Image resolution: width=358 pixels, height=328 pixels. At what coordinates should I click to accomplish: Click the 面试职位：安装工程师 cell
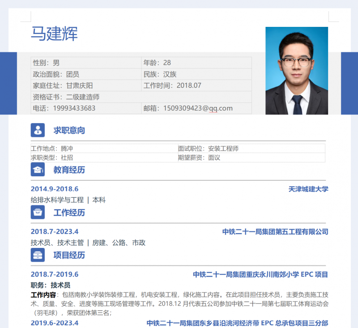[251, 149]
